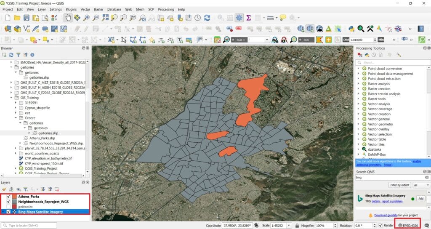Click the geitonies red color swatch
431x229 pixels.
pyautogui.click(x=14, y=206)
